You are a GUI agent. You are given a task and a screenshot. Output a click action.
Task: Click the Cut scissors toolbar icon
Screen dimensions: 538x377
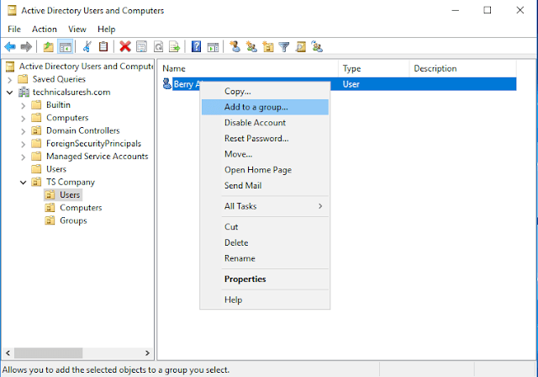click(x=87, y=47)
